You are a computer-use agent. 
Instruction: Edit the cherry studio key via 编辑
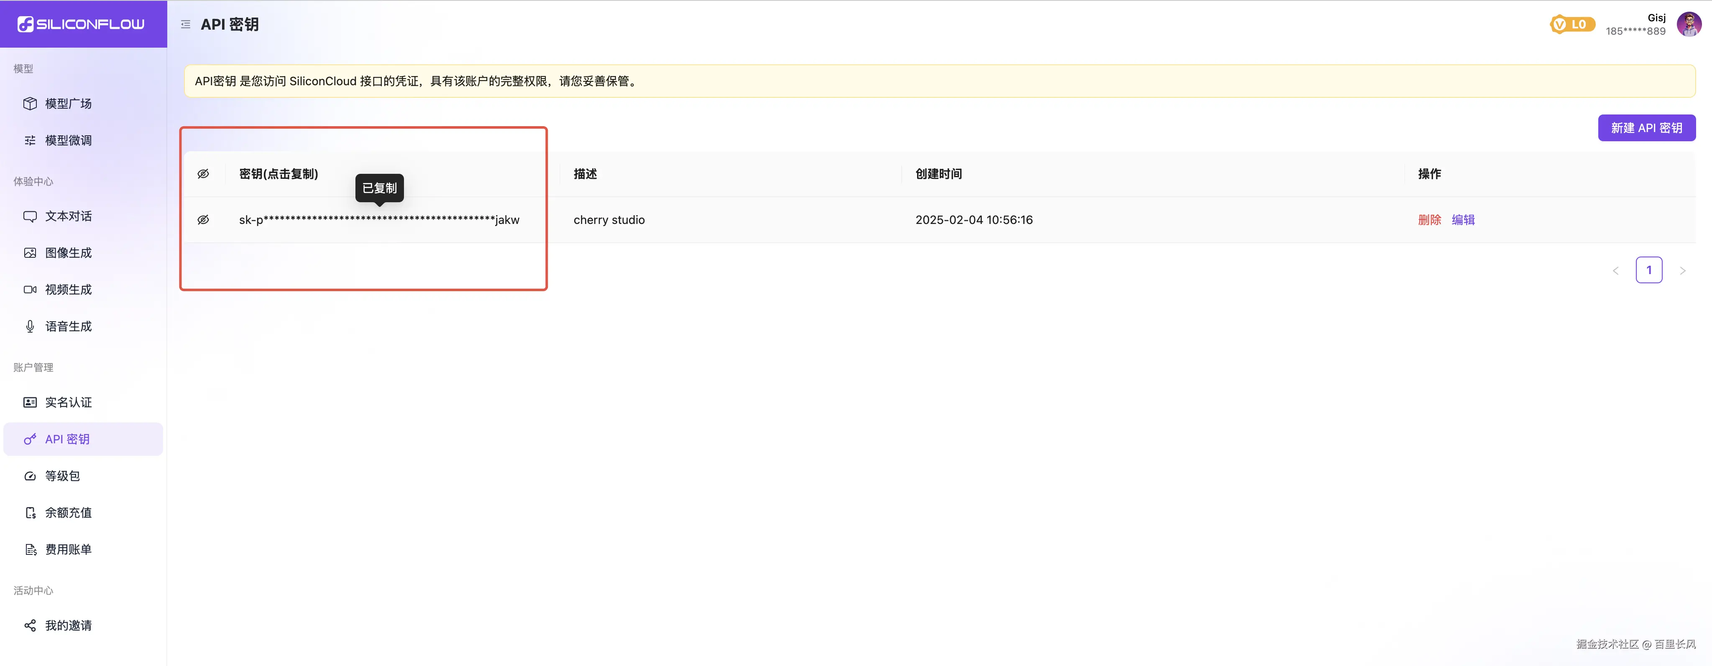pyautogui.click(x=1463, y=220)
